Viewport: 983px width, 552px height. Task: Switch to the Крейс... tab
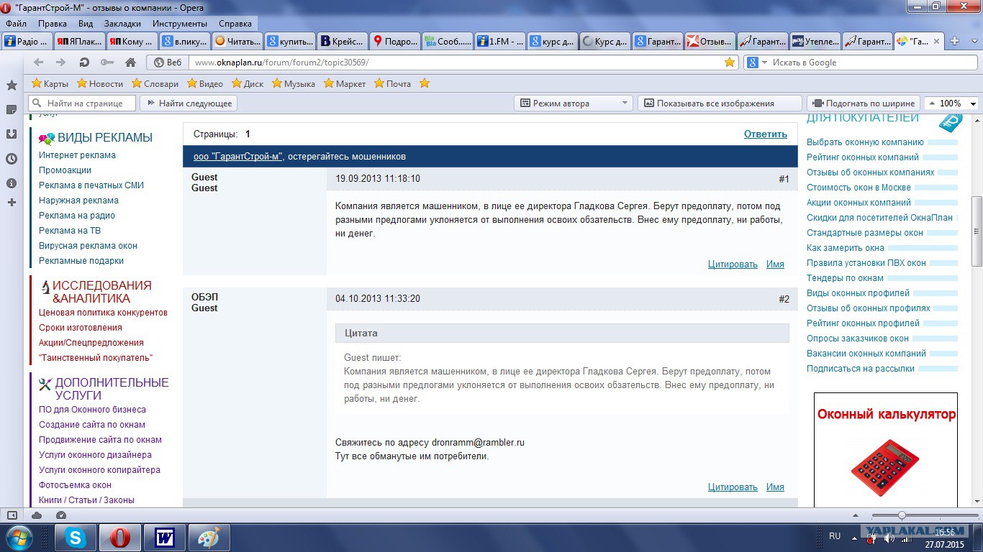coord(343,41)
